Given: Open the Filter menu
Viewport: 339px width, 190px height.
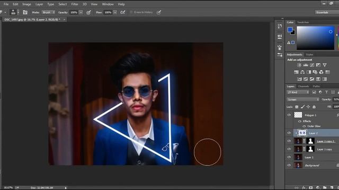Looking at the screenshot, I should 75,4.
